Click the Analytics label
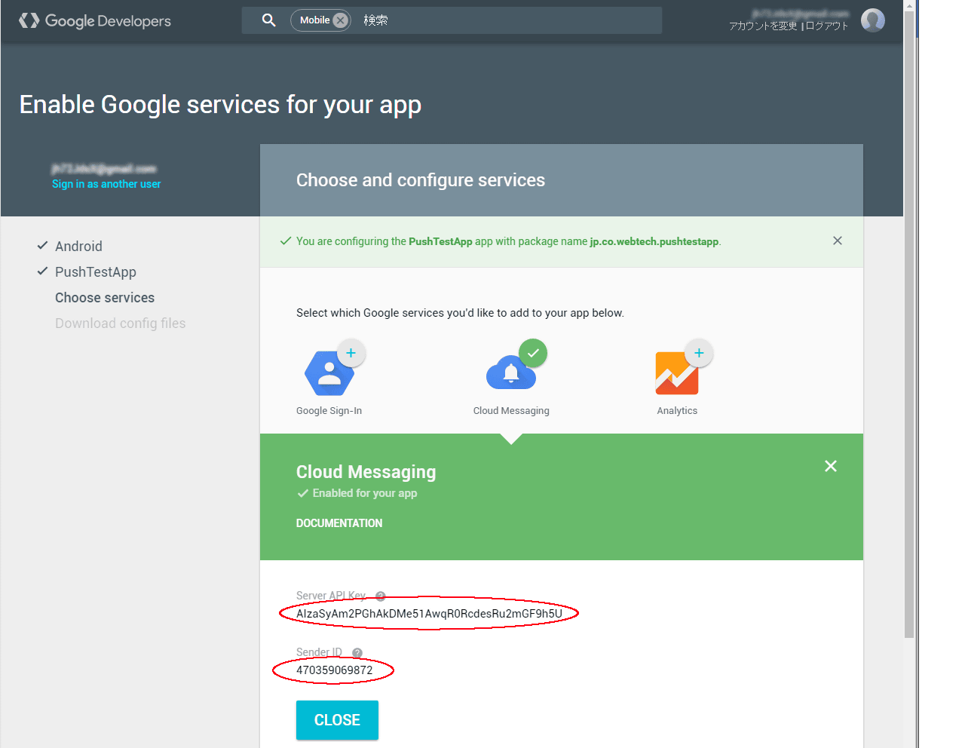The height and width of the screenshot is (748, 965). coord(677,411)
